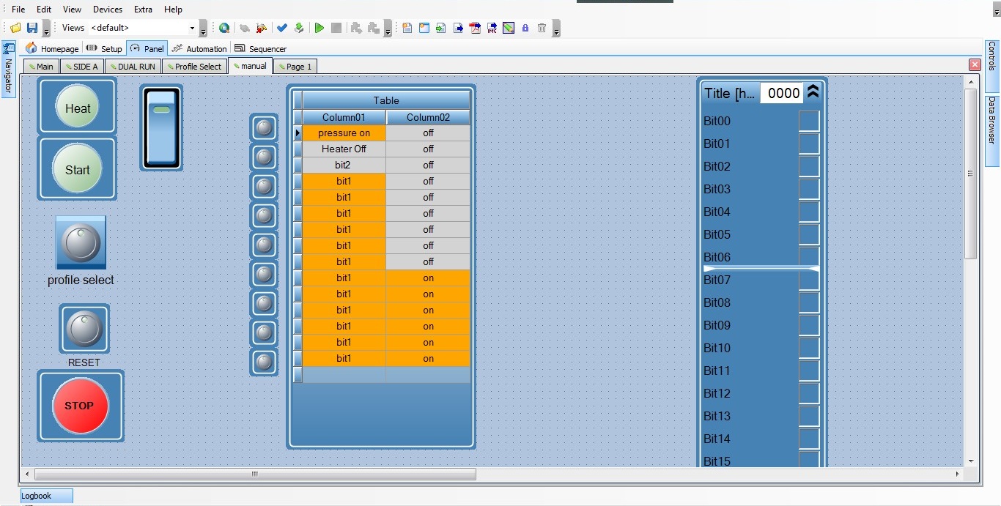The image size is (1001, 506).
Task: Toggle the Bit00 checkbox
Action: pos(809,122)
